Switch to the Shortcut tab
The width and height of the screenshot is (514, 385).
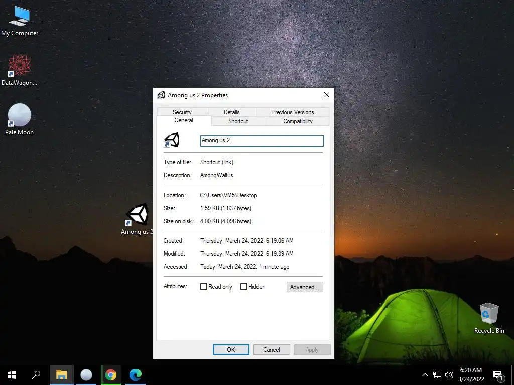click(238, 121)
